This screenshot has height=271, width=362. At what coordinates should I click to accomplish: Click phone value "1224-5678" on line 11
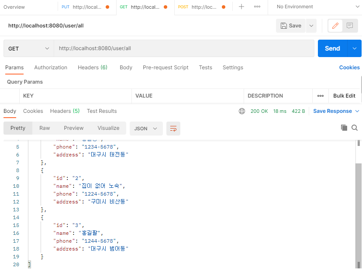click(99, 194)
